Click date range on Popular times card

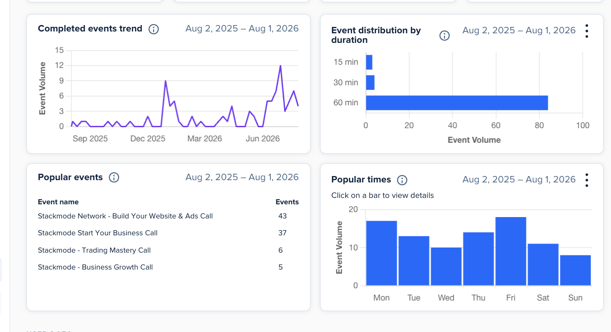tap(519, 180)
